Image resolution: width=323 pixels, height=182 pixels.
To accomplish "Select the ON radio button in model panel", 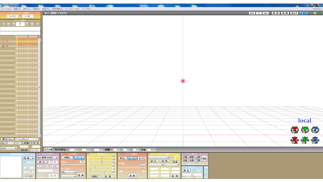I will [38, 174].
